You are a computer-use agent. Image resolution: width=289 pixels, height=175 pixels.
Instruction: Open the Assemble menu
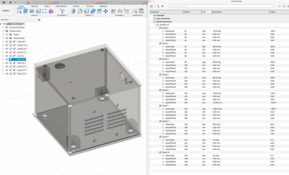click(120, 15)
